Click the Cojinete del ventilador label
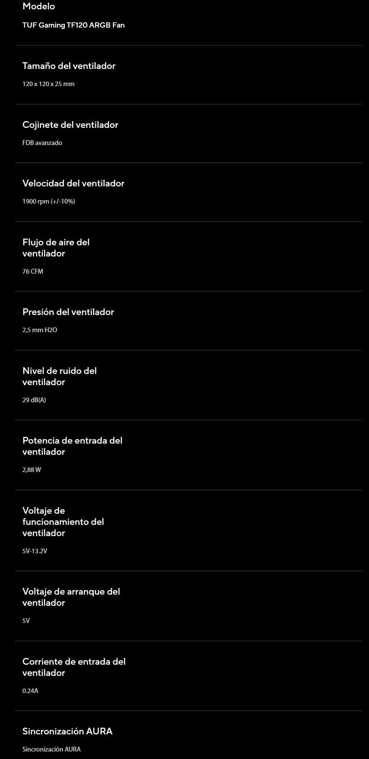 click(70, 125)
